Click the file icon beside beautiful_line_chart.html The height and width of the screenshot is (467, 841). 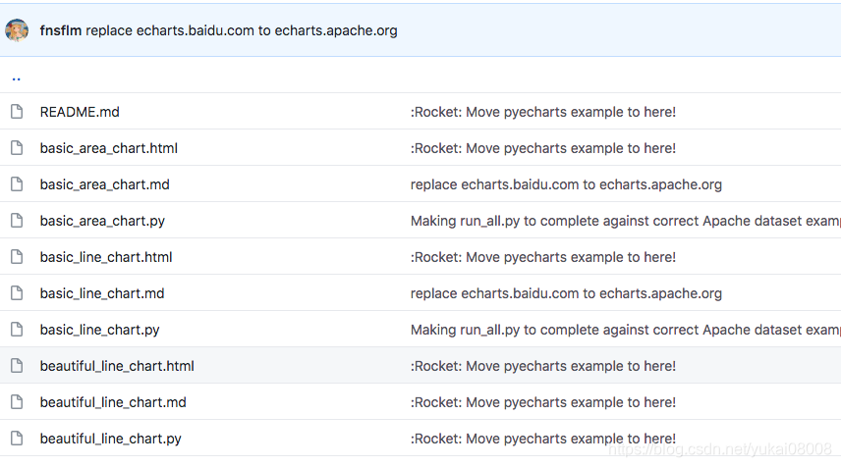16,366
